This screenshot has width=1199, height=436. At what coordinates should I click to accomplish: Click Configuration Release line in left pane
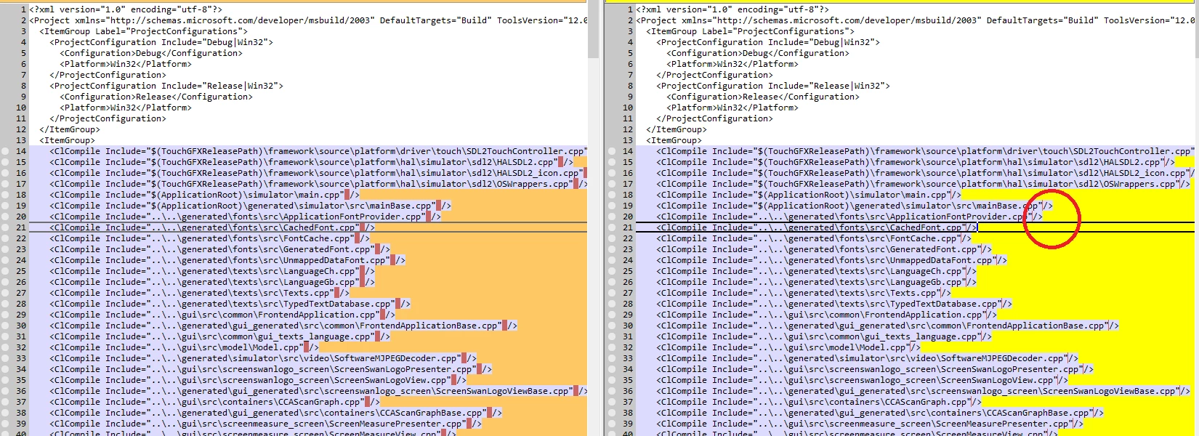[x=156, y=97]
